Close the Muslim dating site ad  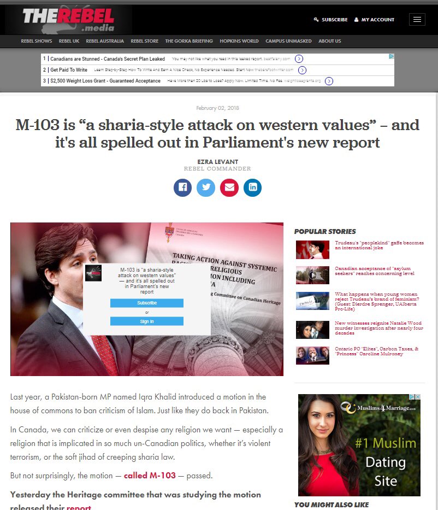(x=418, y=397)
